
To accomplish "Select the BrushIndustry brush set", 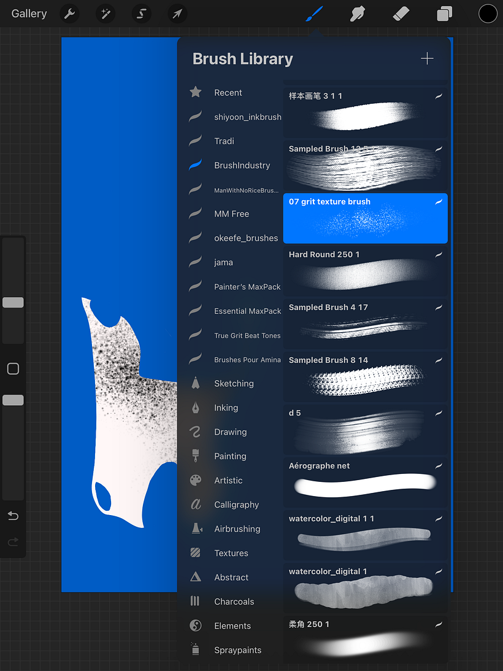I will 234,165.
